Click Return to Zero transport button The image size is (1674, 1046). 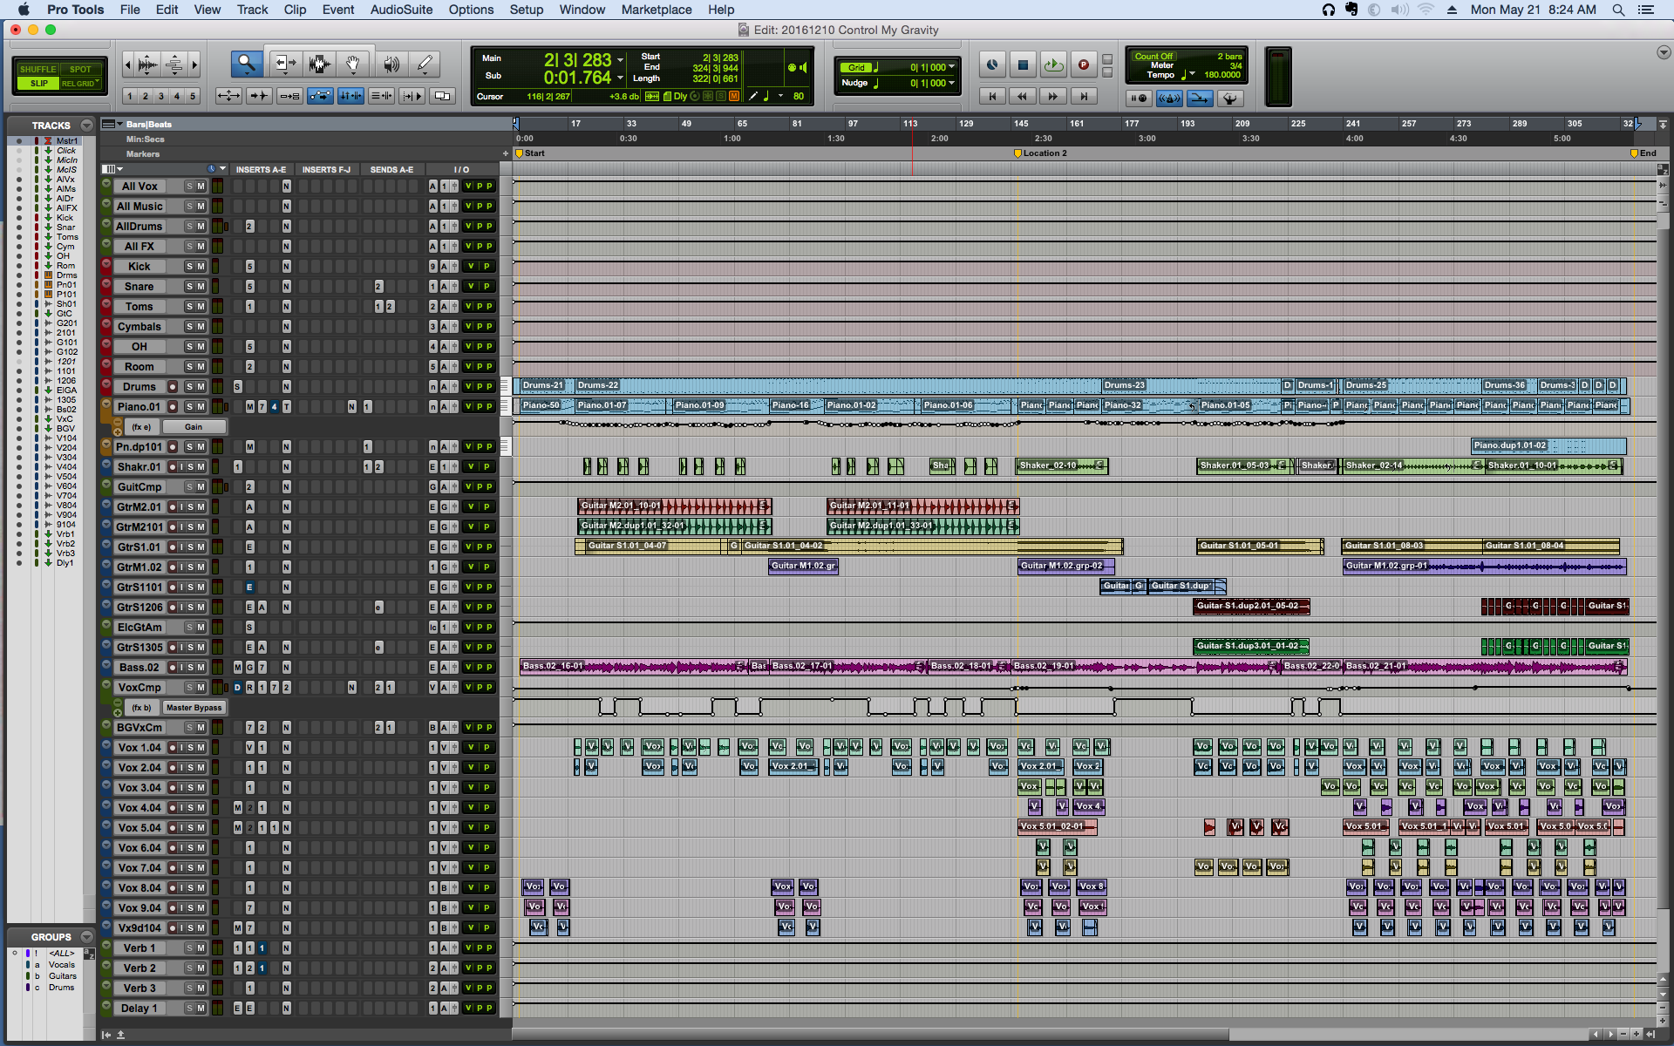tap(992, 96)
